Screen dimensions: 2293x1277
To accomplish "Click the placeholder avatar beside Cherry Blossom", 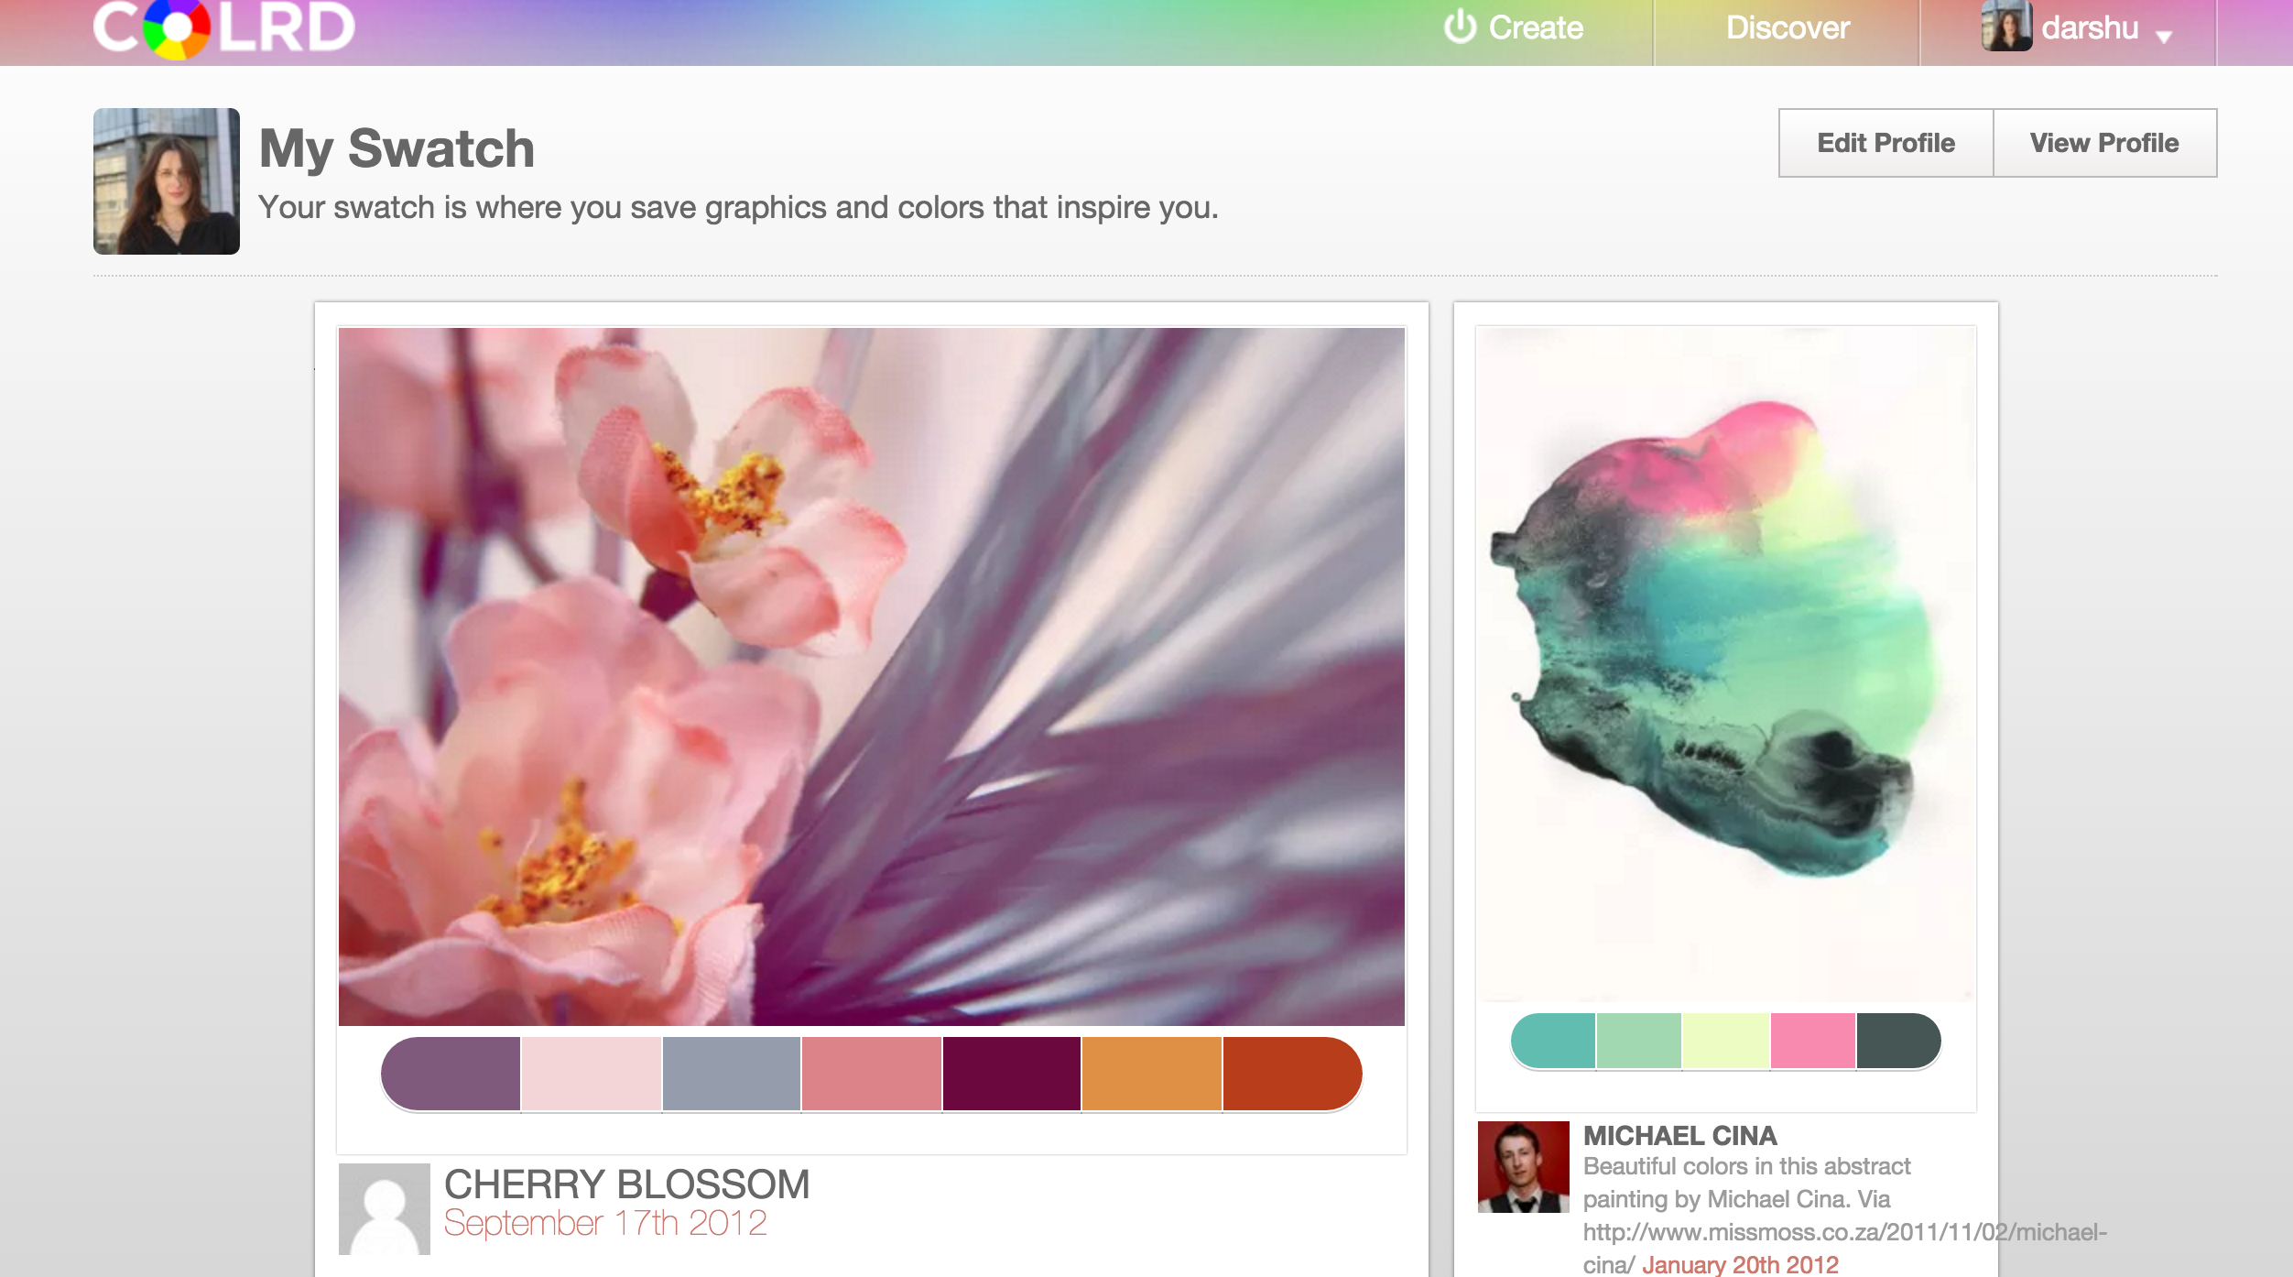I will [385, 1208].
